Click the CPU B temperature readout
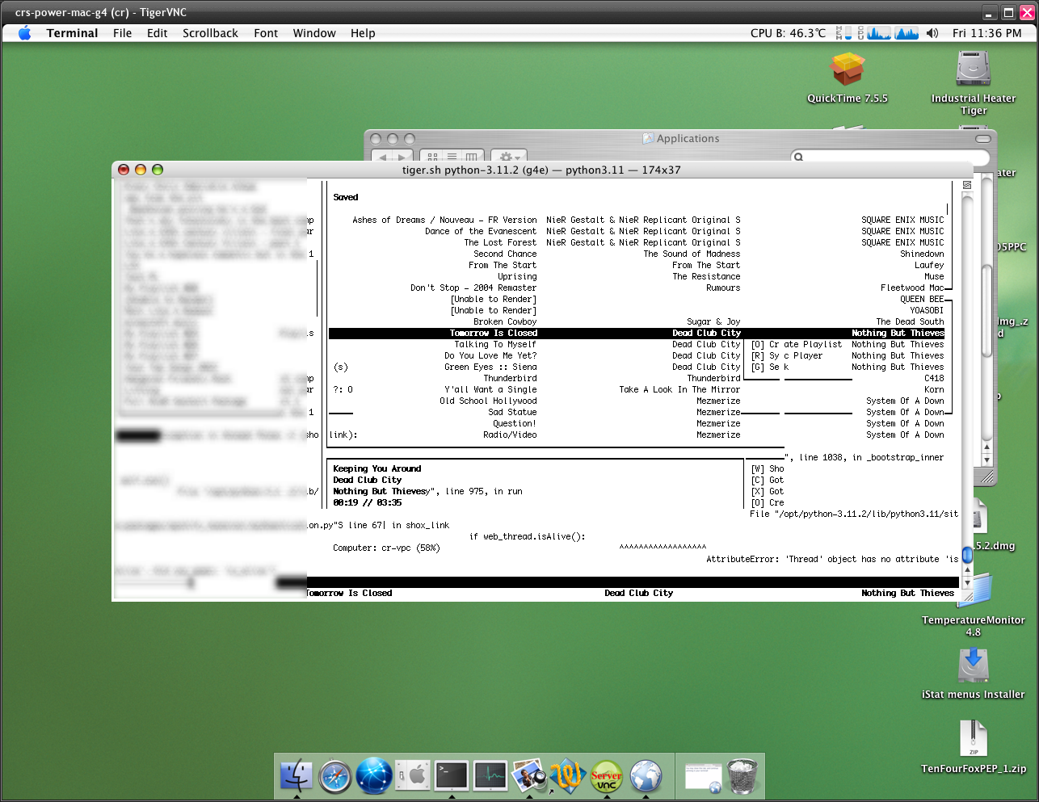 tap(788, 33)
